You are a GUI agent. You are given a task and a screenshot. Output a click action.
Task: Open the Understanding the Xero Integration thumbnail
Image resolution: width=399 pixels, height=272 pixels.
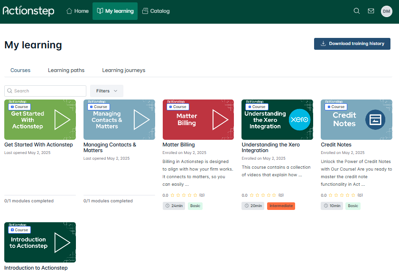click(x=277, y=119)
